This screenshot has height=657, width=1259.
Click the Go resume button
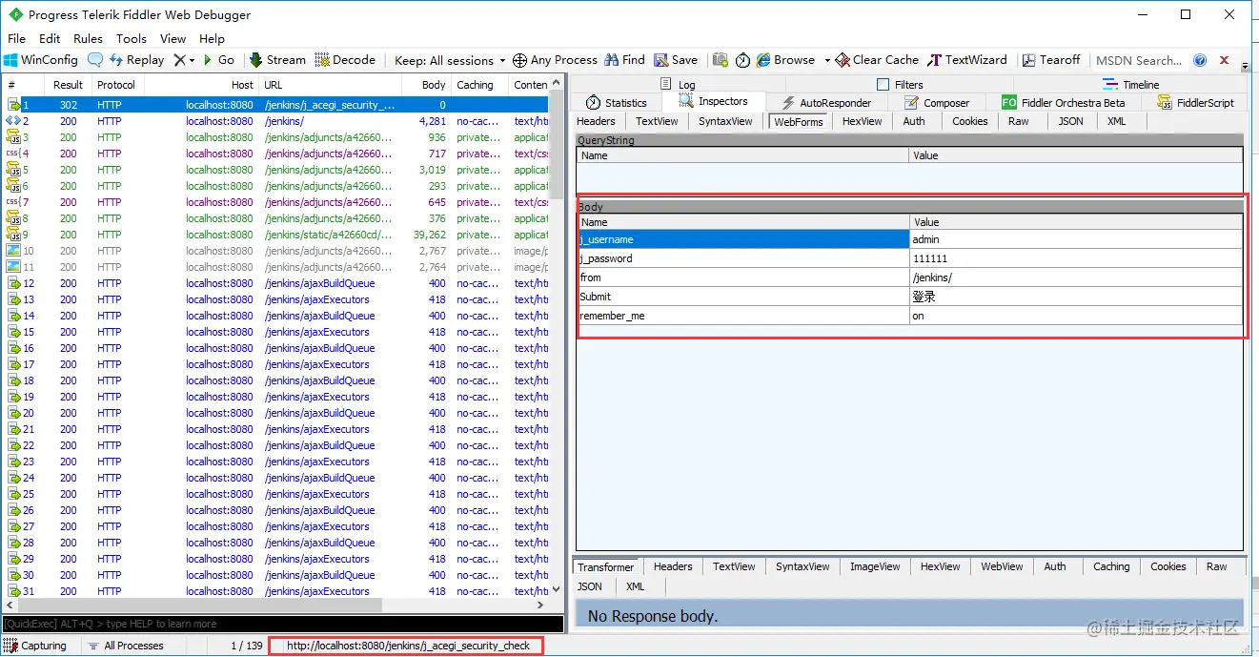click(x=218, y=60)
